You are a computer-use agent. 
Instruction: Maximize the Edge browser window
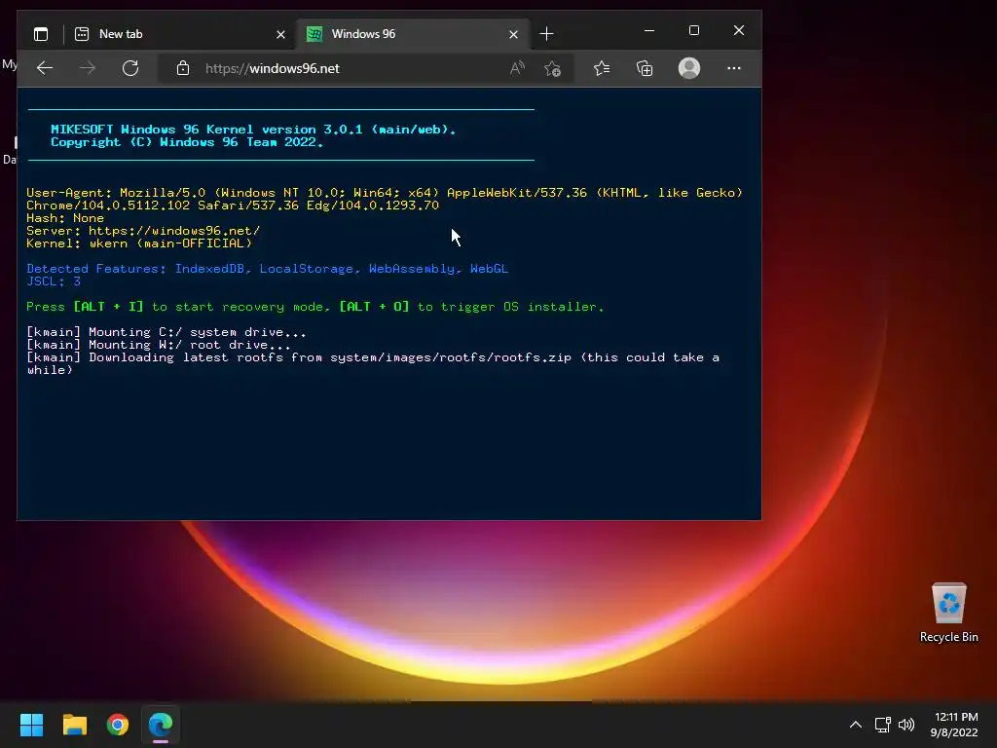click(x=693, y=30)
